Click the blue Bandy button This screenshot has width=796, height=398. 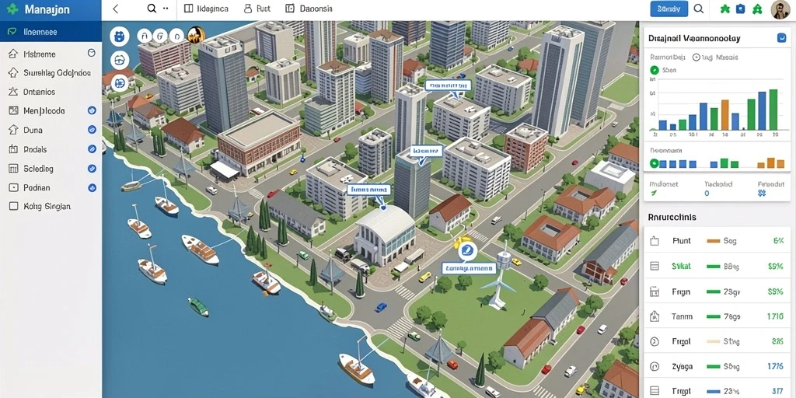[x=669, y=9]
